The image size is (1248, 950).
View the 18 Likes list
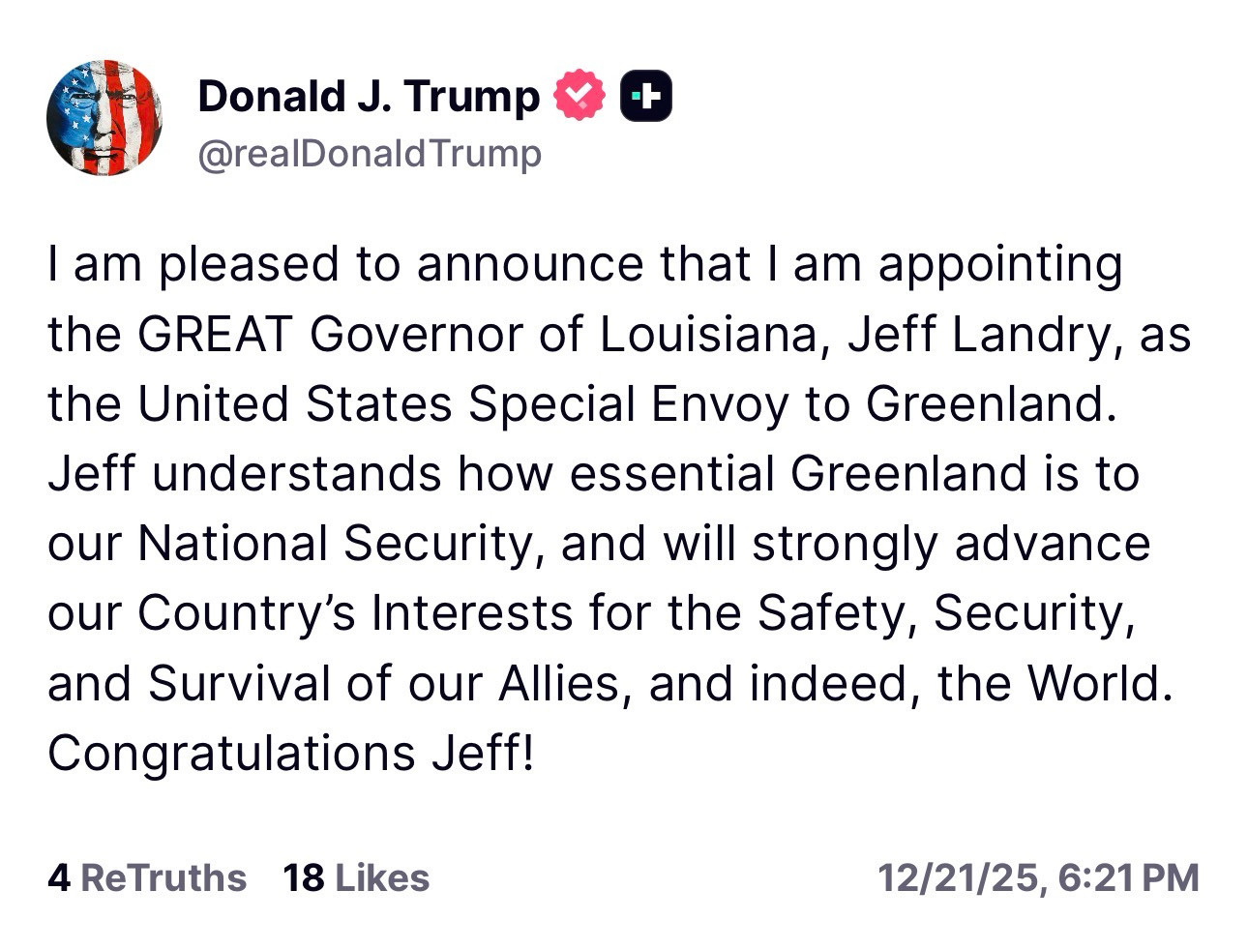(356, 877)
